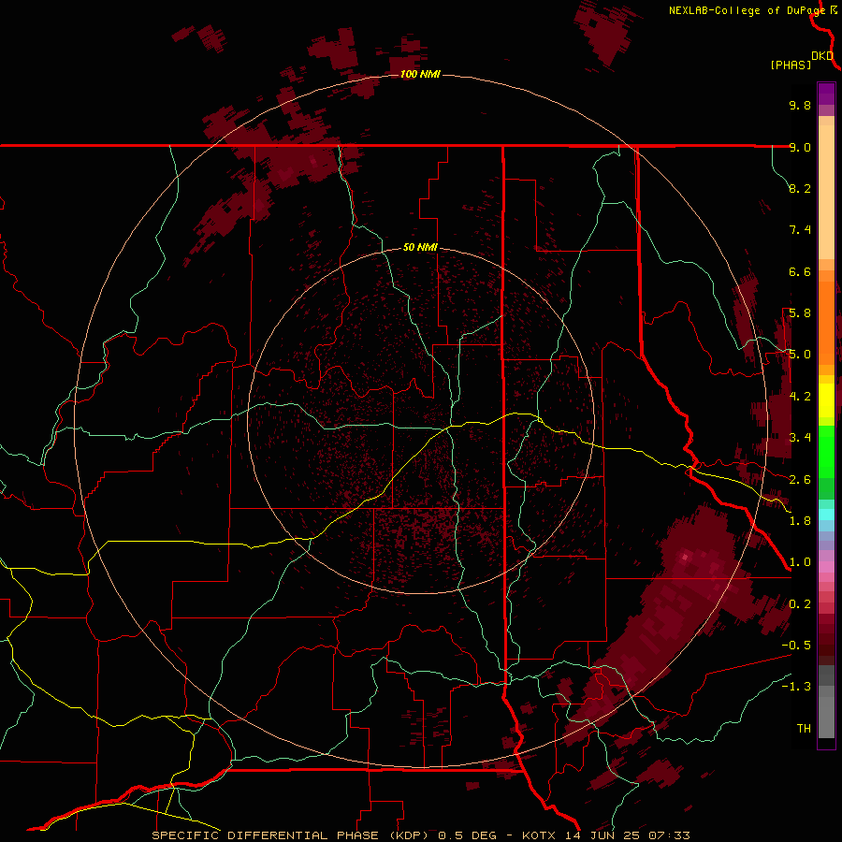Select the -1.3 scale label

click(x=796, y=687)
